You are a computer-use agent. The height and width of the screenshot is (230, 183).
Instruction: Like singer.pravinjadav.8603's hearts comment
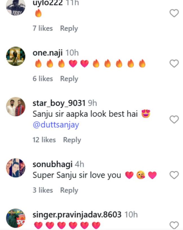point(174,225)
